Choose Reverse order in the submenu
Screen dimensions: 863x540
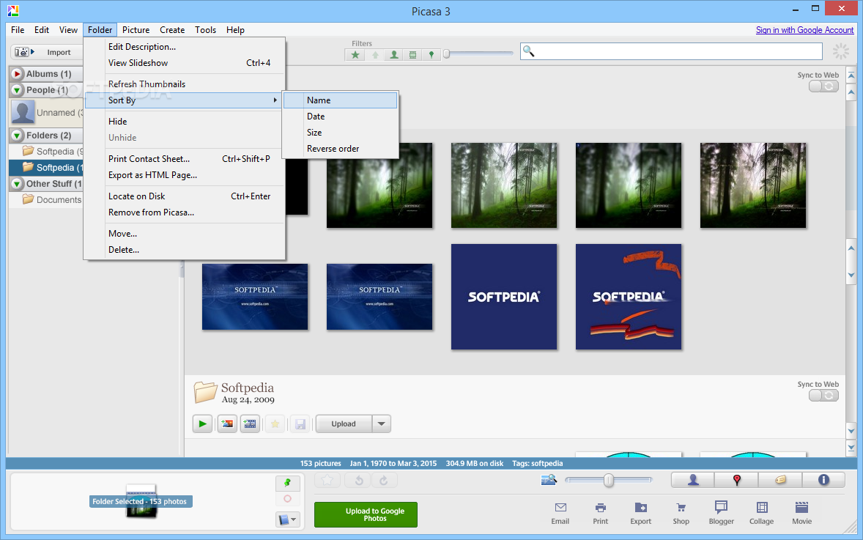point(340,149)
